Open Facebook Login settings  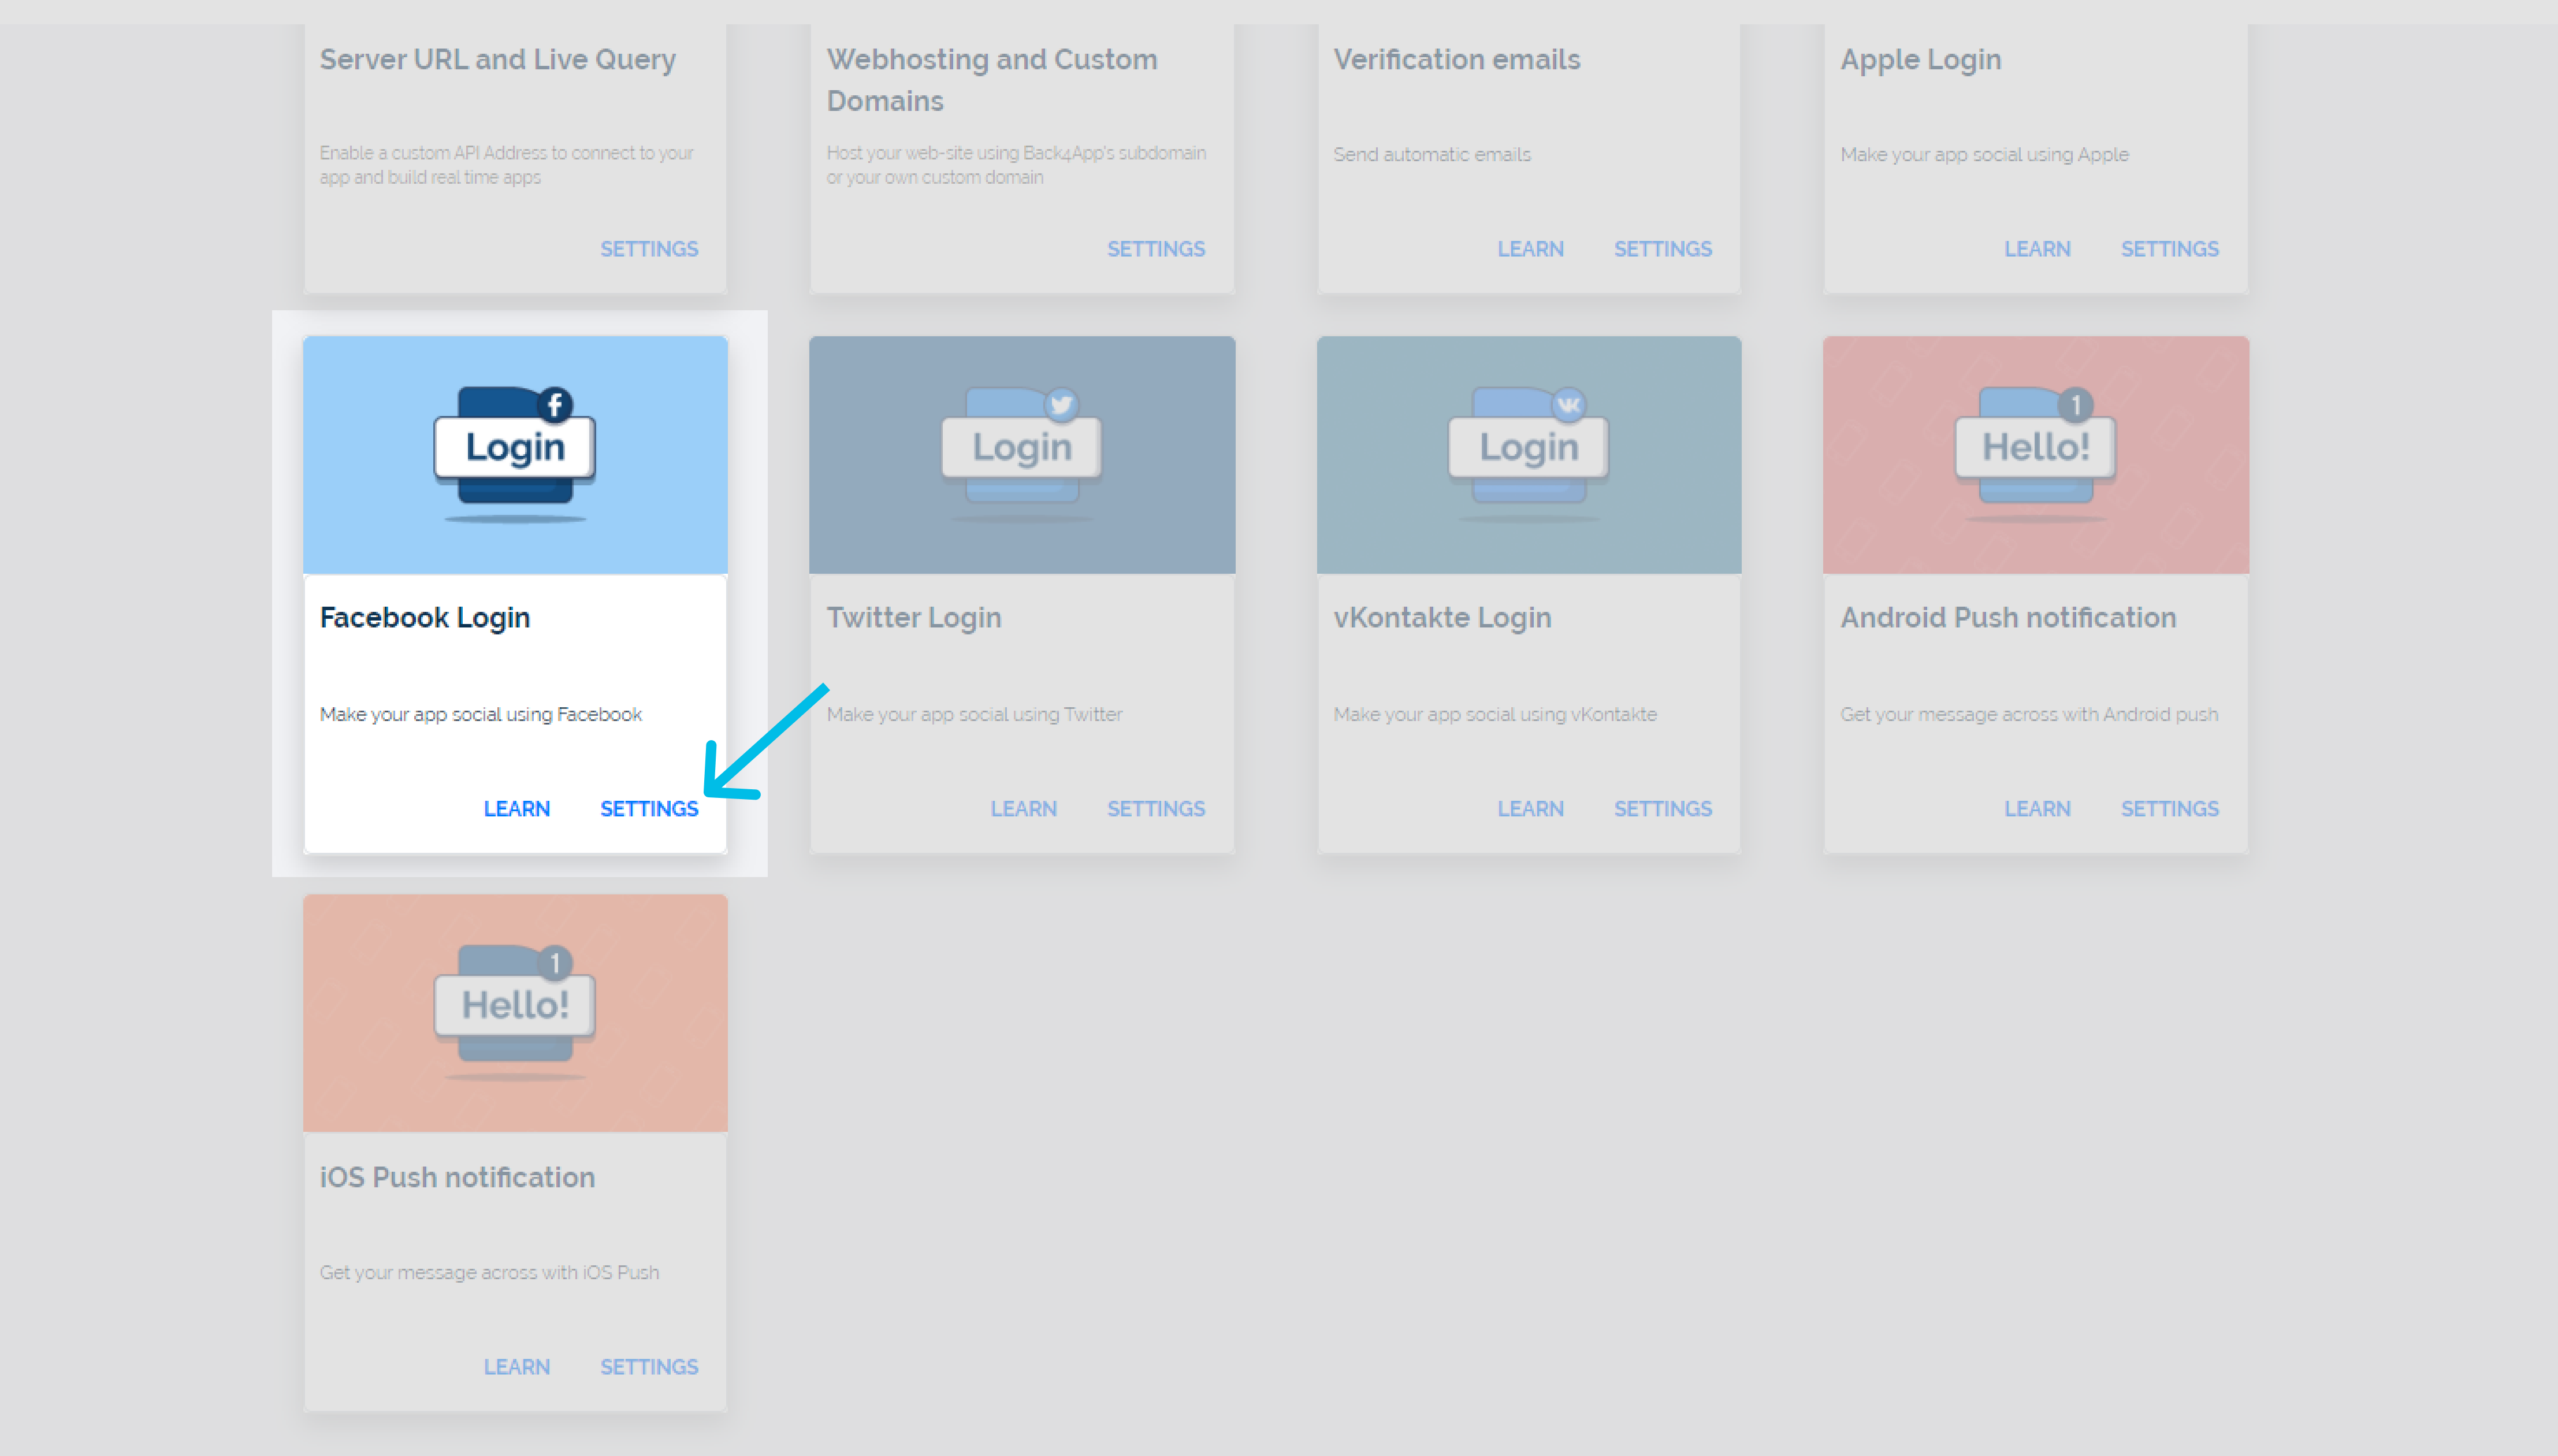pyautogui.click(x=649, y=808)
